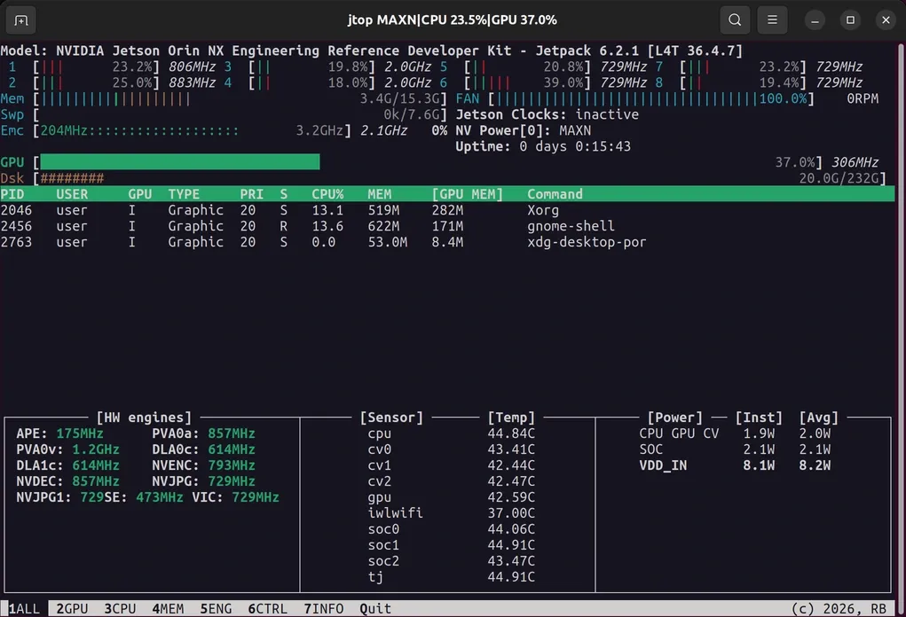Click the Command column header
The width and height of the screenshot is (906, 617).
(x=555, y=194)
